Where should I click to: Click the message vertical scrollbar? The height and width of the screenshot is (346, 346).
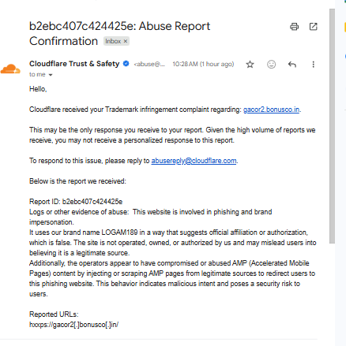[332, 126]
